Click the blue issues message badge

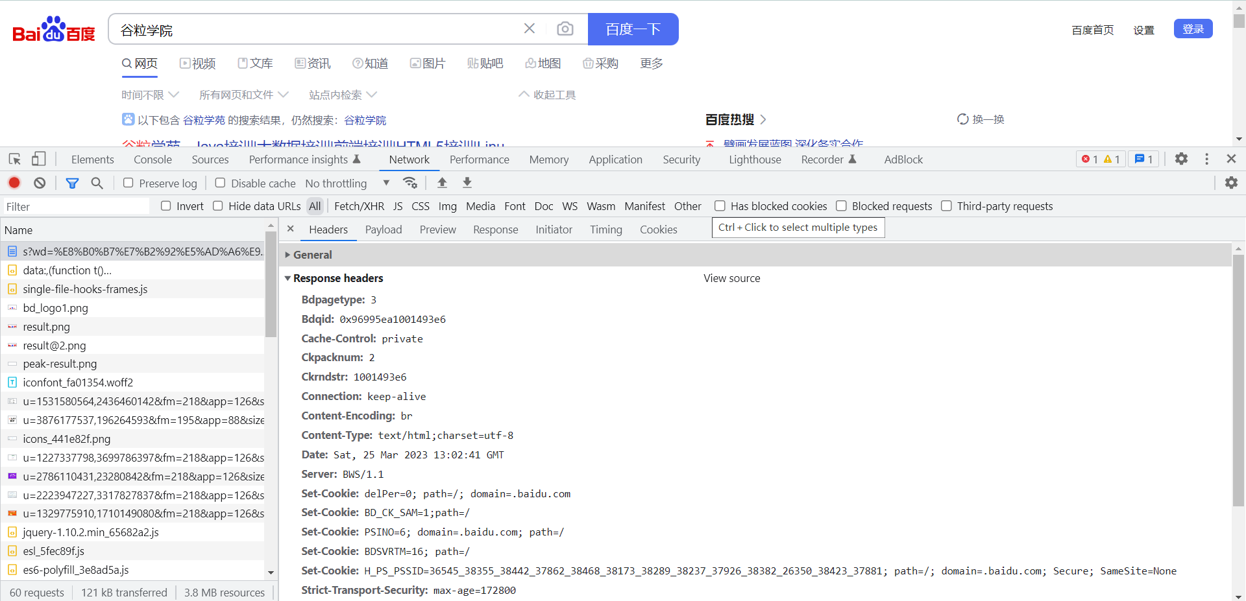pos(1143,159)
